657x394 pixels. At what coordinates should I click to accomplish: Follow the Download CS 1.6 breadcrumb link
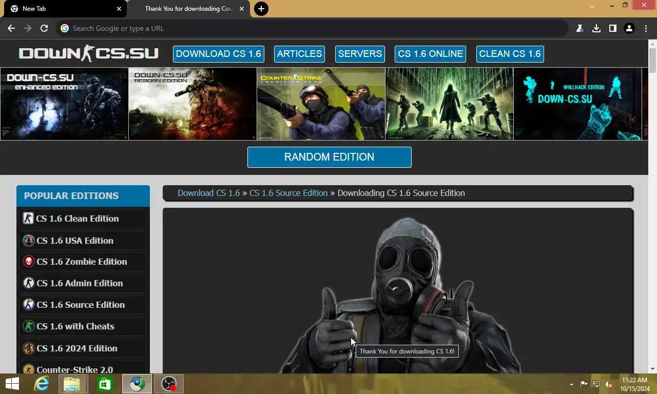point(209,193)
